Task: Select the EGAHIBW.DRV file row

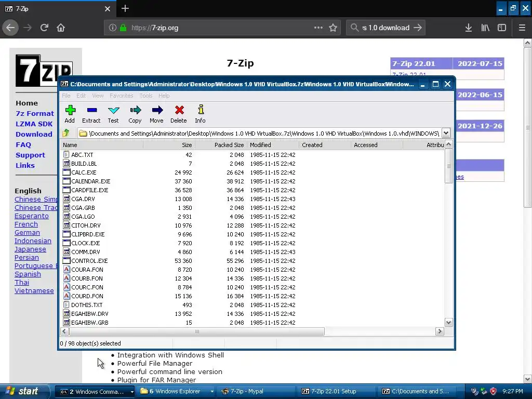Action: click(x=252, y=313)
